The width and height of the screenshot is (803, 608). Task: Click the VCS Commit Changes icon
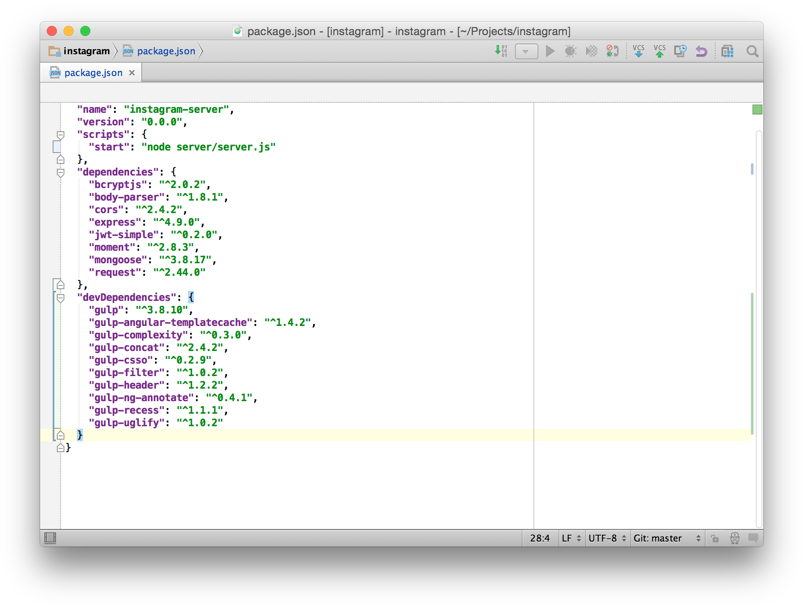click(x=660, y=51)
